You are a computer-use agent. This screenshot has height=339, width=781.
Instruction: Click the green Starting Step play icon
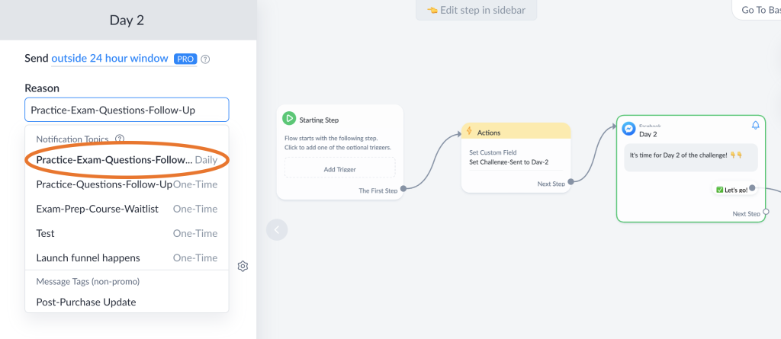[x=289, y=118]
